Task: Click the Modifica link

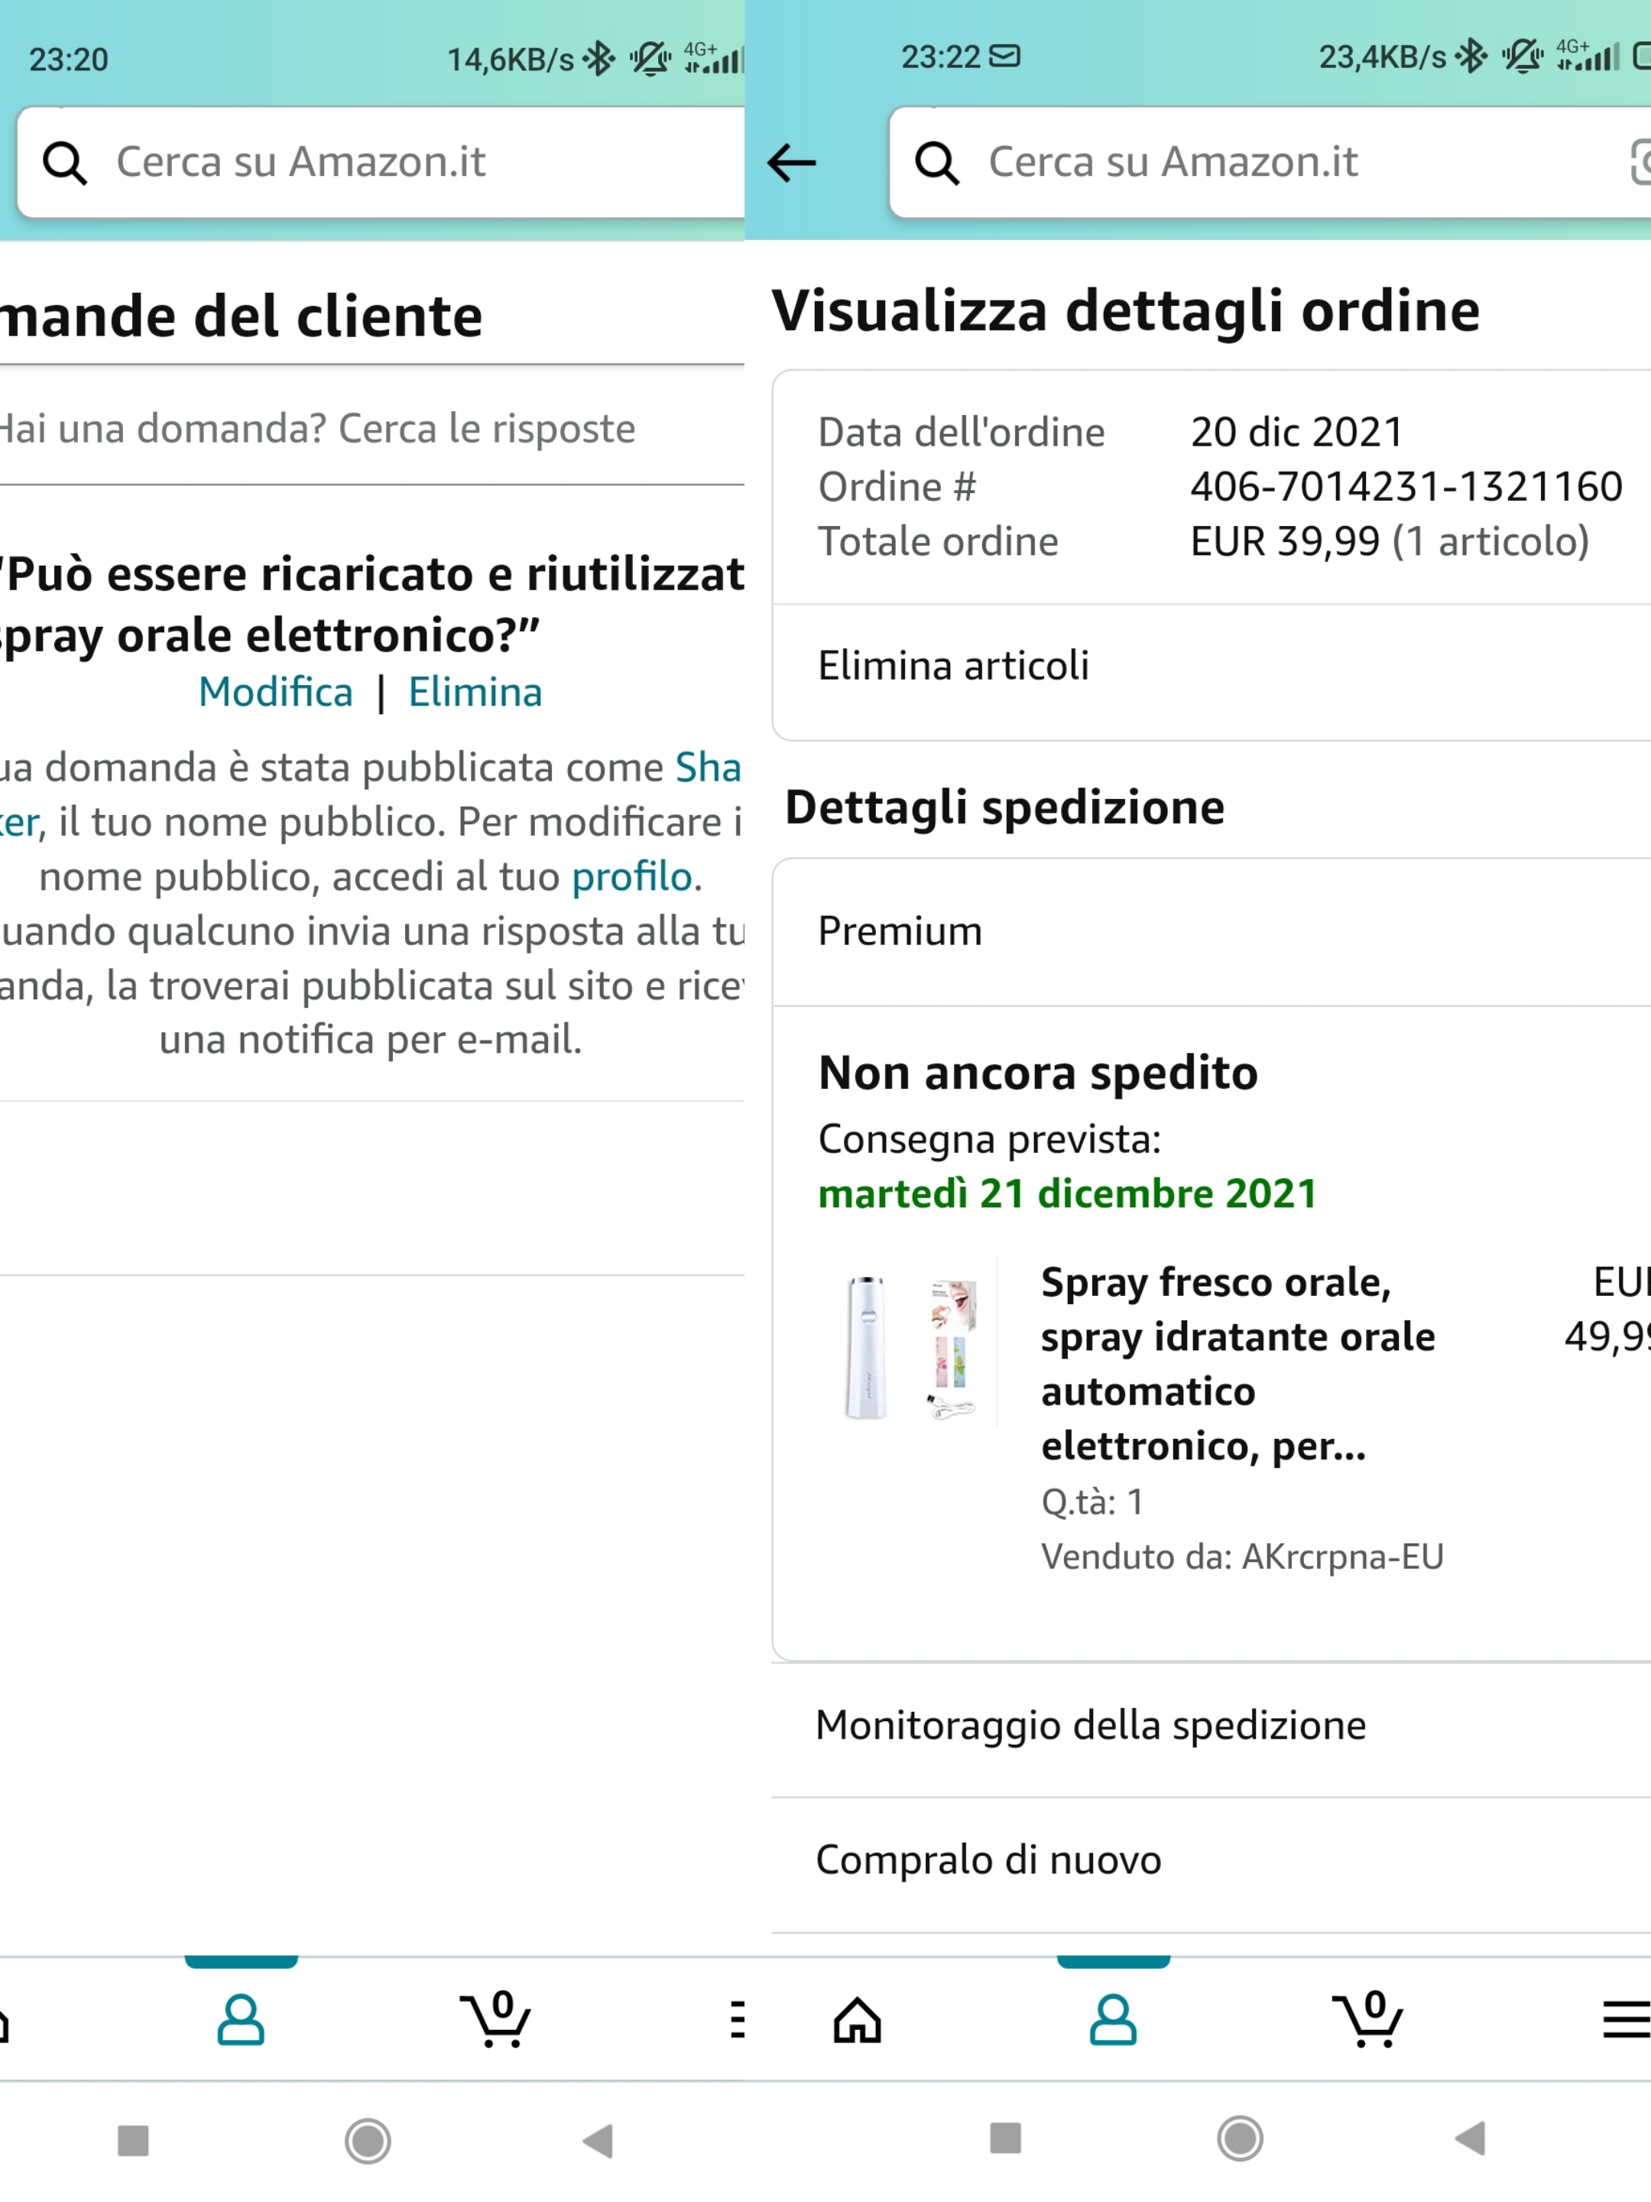Action: coord(276,692)
